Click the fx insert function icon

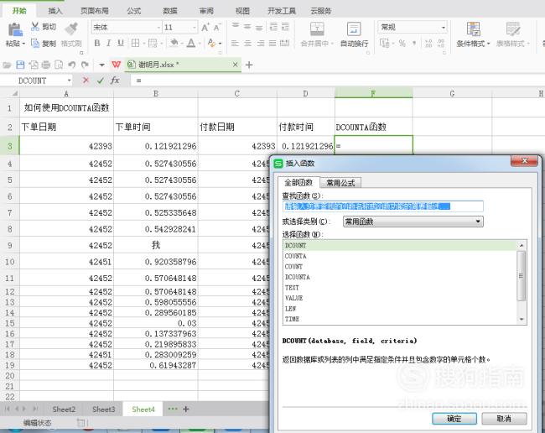[115, 81]
